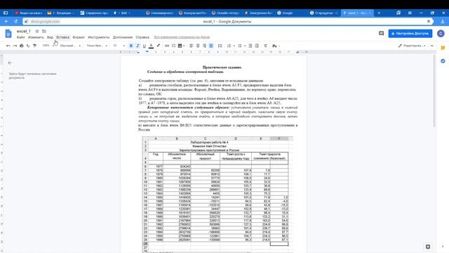Open Google Tasks side panel icon
The image size is (449, 253).
click(443, 61)
